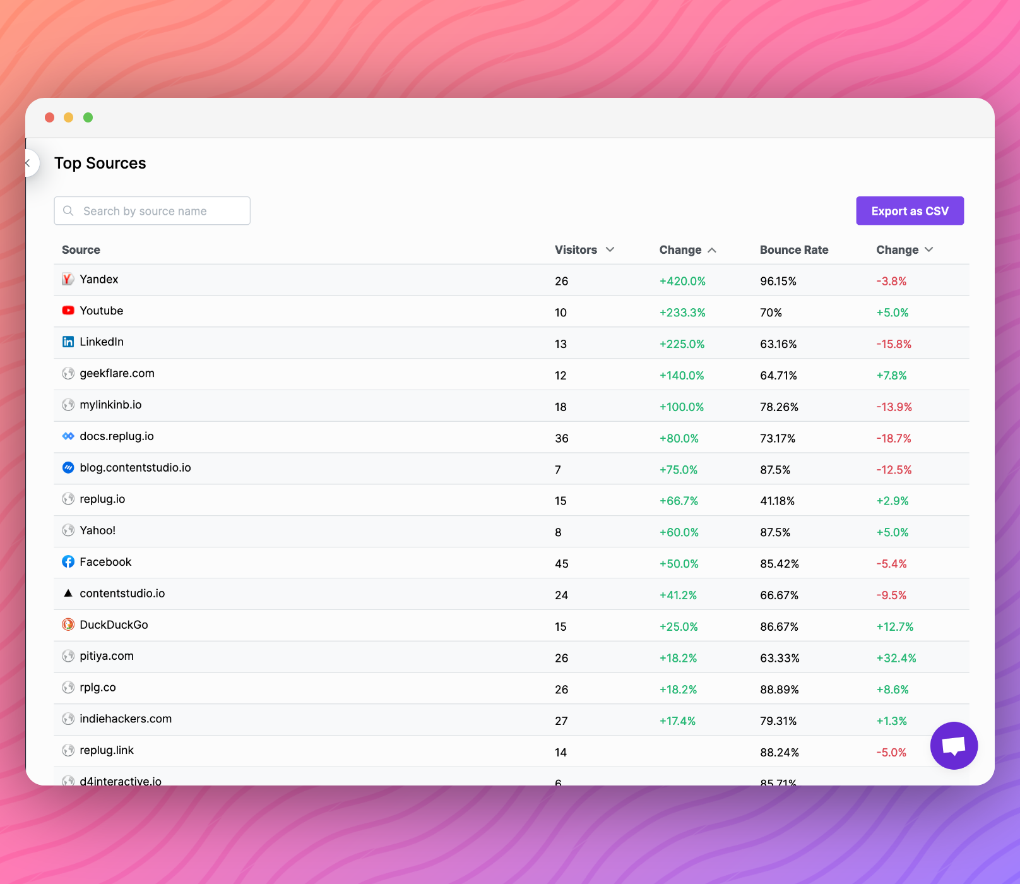Screen dimensions: 1020x884
Task: Select the LinkedIn source name
Action: pos(102,342)
